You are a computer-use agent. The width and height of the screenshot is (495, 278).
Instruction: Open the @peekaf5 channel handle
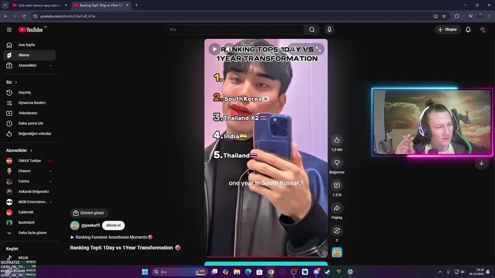[90, 225]
